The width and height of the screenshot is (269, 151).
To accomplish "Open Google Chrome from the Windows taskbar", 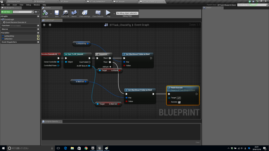I will click(x=86, y=148).
